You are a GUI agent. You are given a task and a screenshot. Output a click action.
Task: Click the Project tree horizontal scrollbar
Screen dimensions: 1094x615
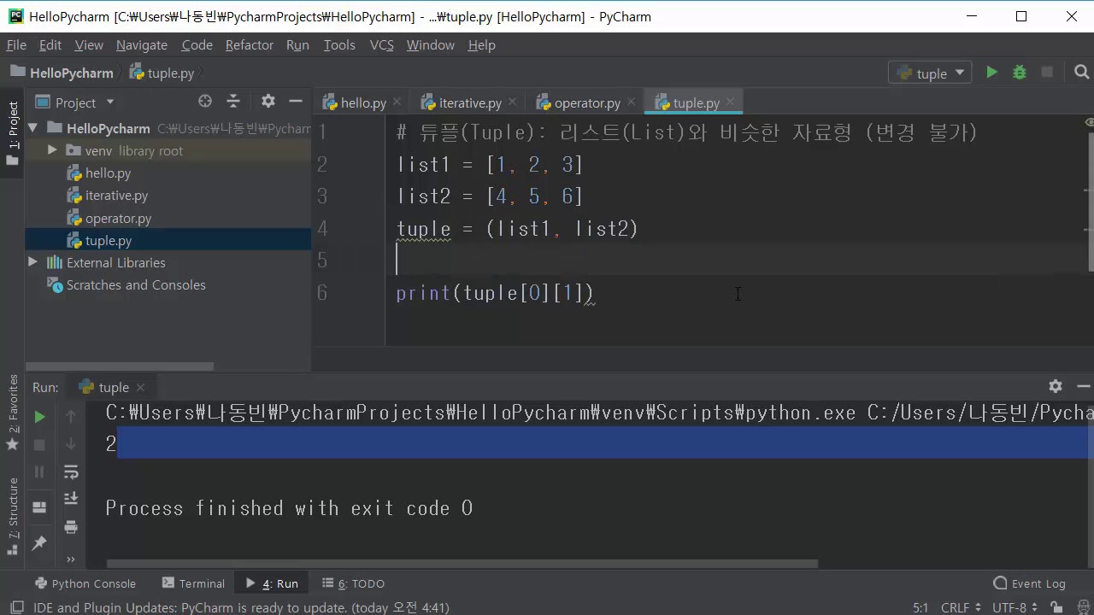pos(120,366)
